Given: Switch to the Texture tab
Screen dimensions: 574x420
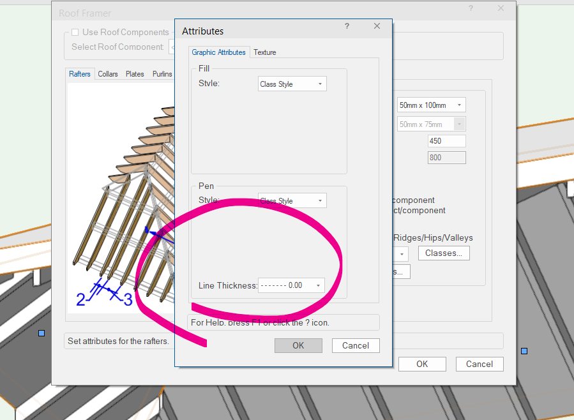Looking at the screenshot, I should click(264, 52).
